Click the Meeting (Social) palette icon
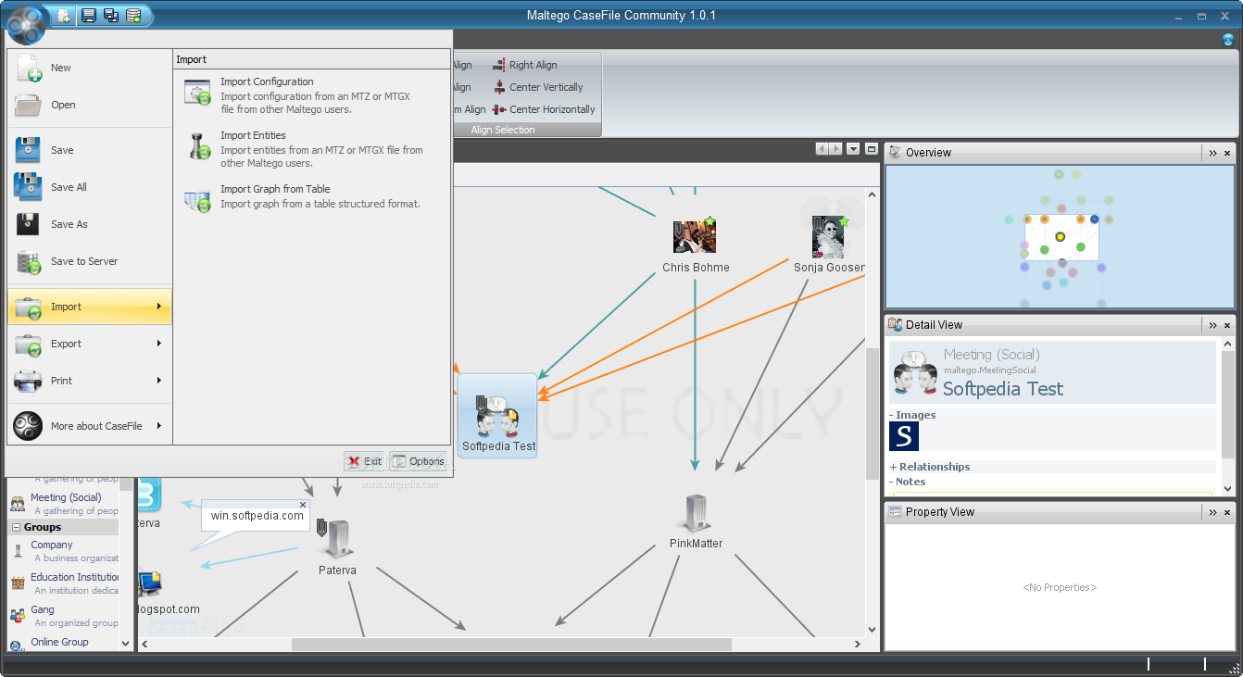The height and width of the screenshot is (677, 1243). (18, 504)
